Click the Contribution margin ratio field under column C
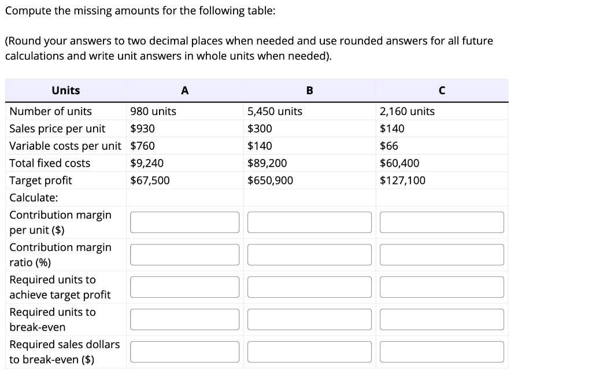 point(442,254)
